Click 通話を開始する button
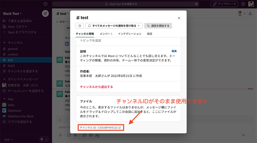The height and width of the screenshot is (143, 257). [158, 26]
